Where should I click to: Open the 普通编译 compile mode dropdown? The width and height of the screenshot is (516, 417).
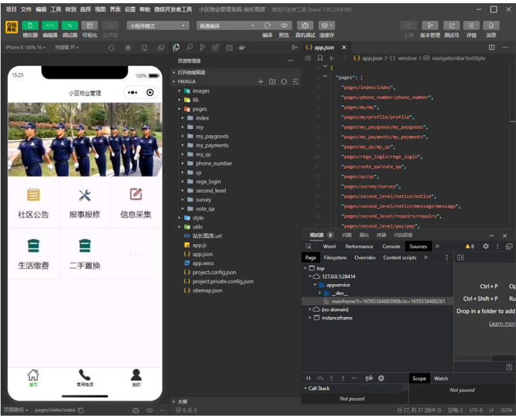coord(227,25)
